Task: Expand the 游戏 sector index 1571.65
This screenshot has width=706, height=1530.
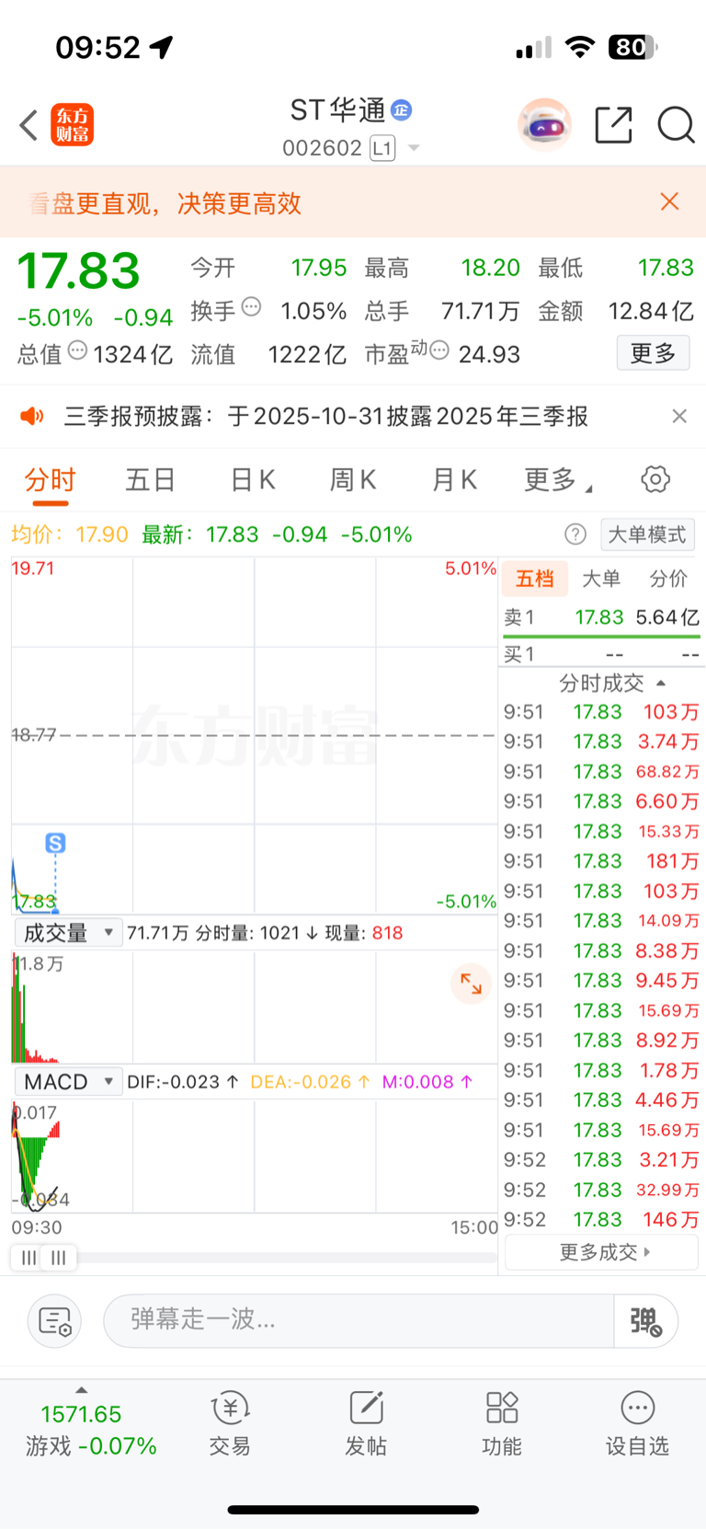Action: (x=91, y=1423)
